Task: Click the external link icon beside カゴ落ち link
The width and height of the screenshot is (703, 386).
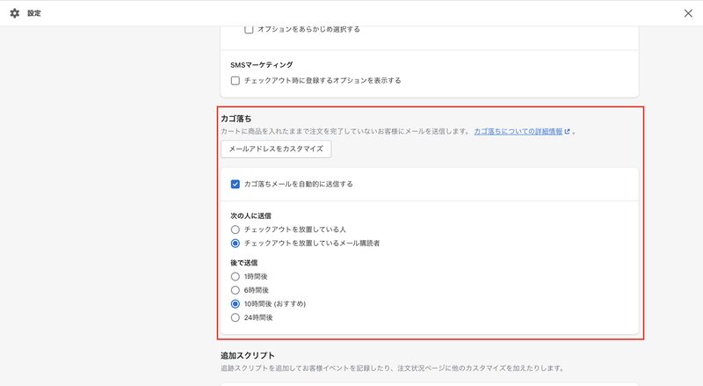Action: (567, 132)
